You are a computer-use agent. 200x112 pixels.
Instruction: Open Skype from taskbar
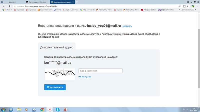(x=58, y=110)
